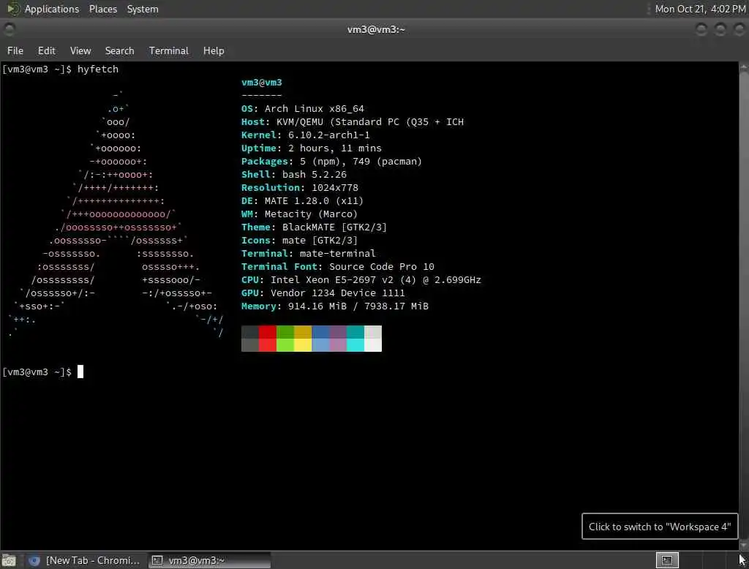Click the Packages: 5 (npm), 749 (pacman) line

pyautogui.click(x=332, y=162)
